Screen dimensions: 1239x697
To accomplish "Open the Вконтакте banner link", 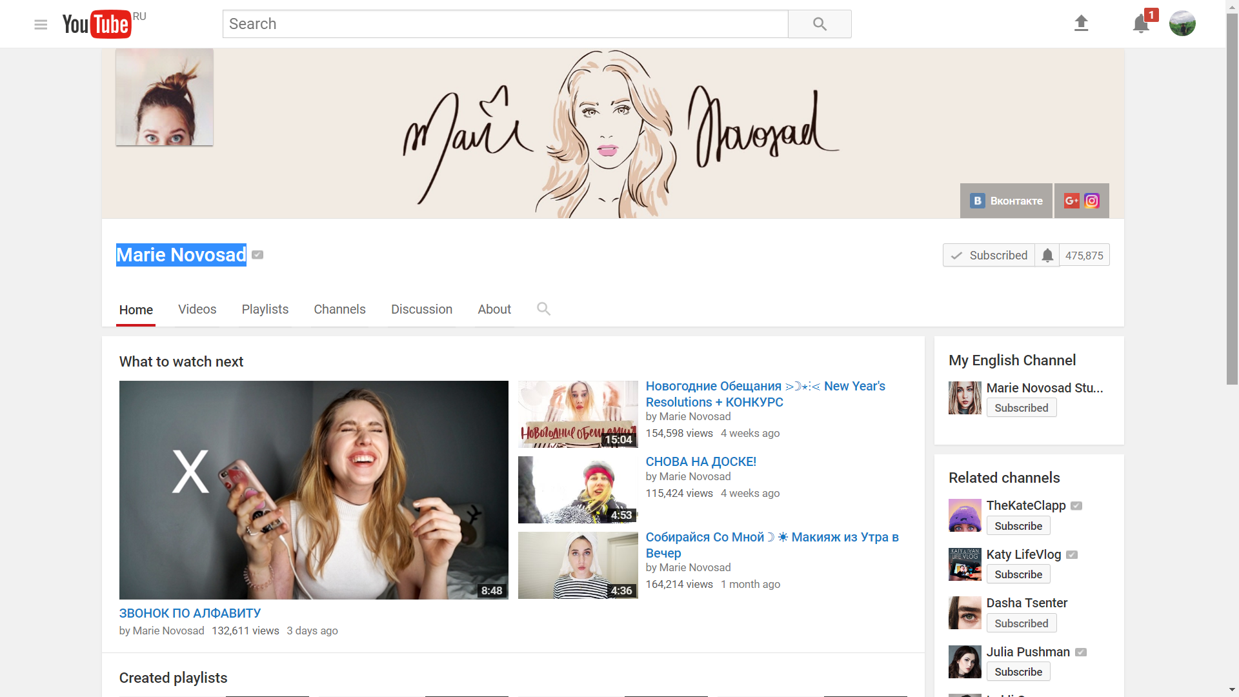I will pos(1006,201).
